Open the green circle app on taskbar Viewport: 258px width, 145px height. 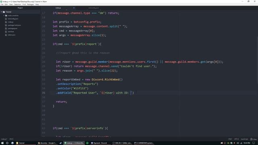pyautogui.click(x=87, y=143)
